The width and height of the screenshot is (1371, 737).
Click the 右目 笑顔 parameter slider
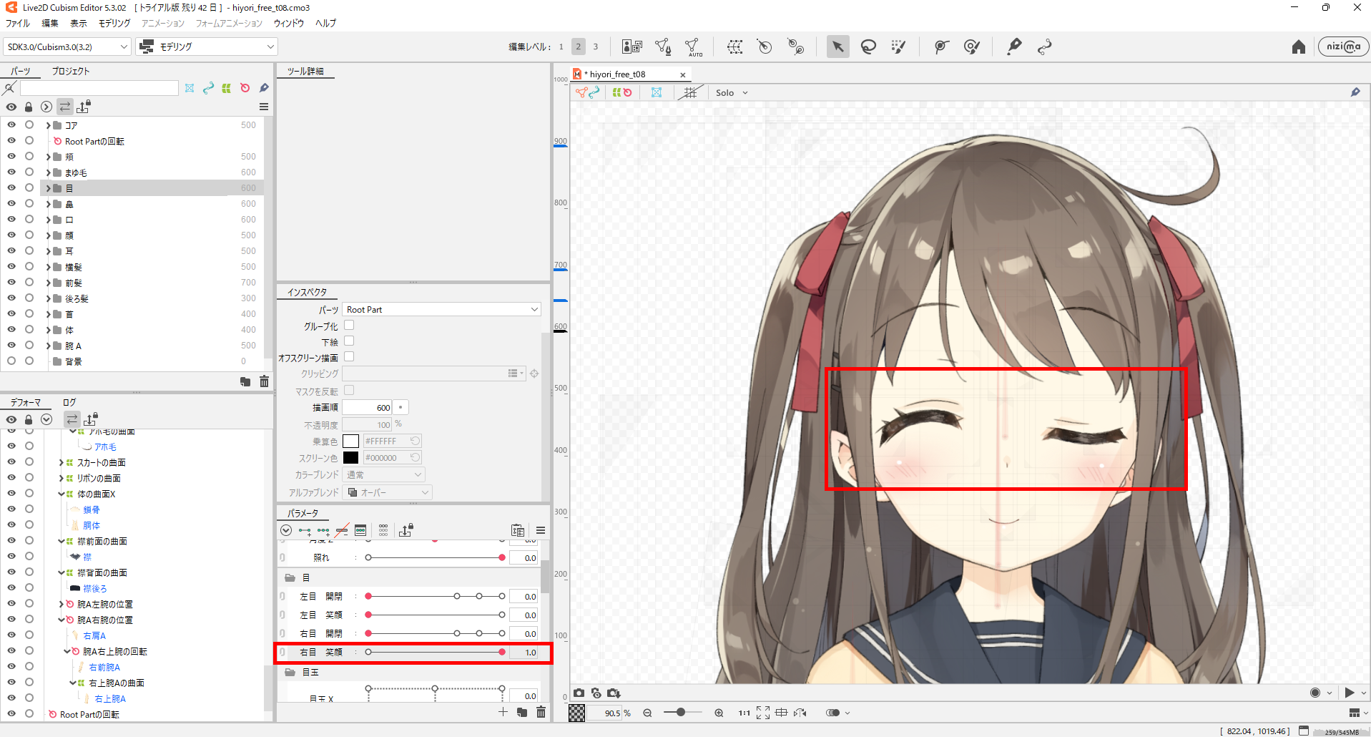435,652
